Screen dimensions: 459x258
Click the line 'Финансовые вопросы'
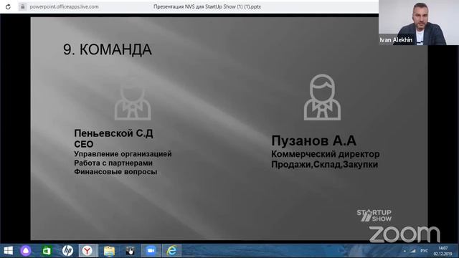(115, 172)
